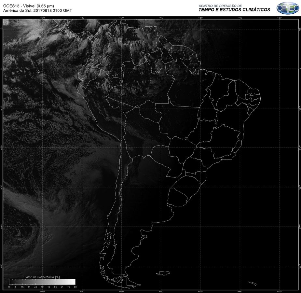
Task: Click the -60 longitude label on bottom axis
Action: pos(161,291)
